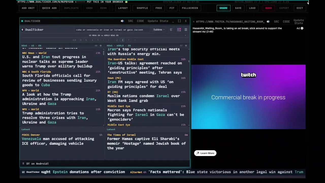Click Update State on the Twitch unit

pyautogui.click(x=299, y=22)
